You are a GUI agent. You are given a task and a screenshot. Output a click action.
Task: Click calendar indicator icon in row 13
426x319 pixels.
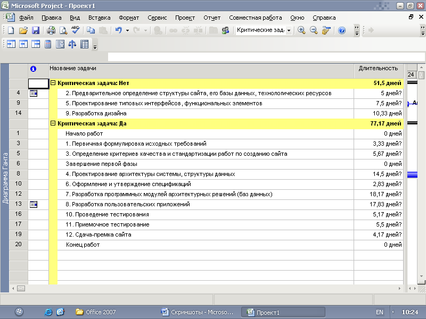34,204
